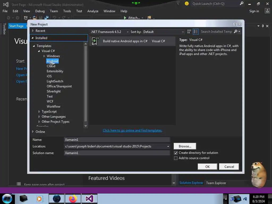Open the Analyze menu
Image resolution: width=272 pixels, height=204 pixels.
[x=93, y=11]
